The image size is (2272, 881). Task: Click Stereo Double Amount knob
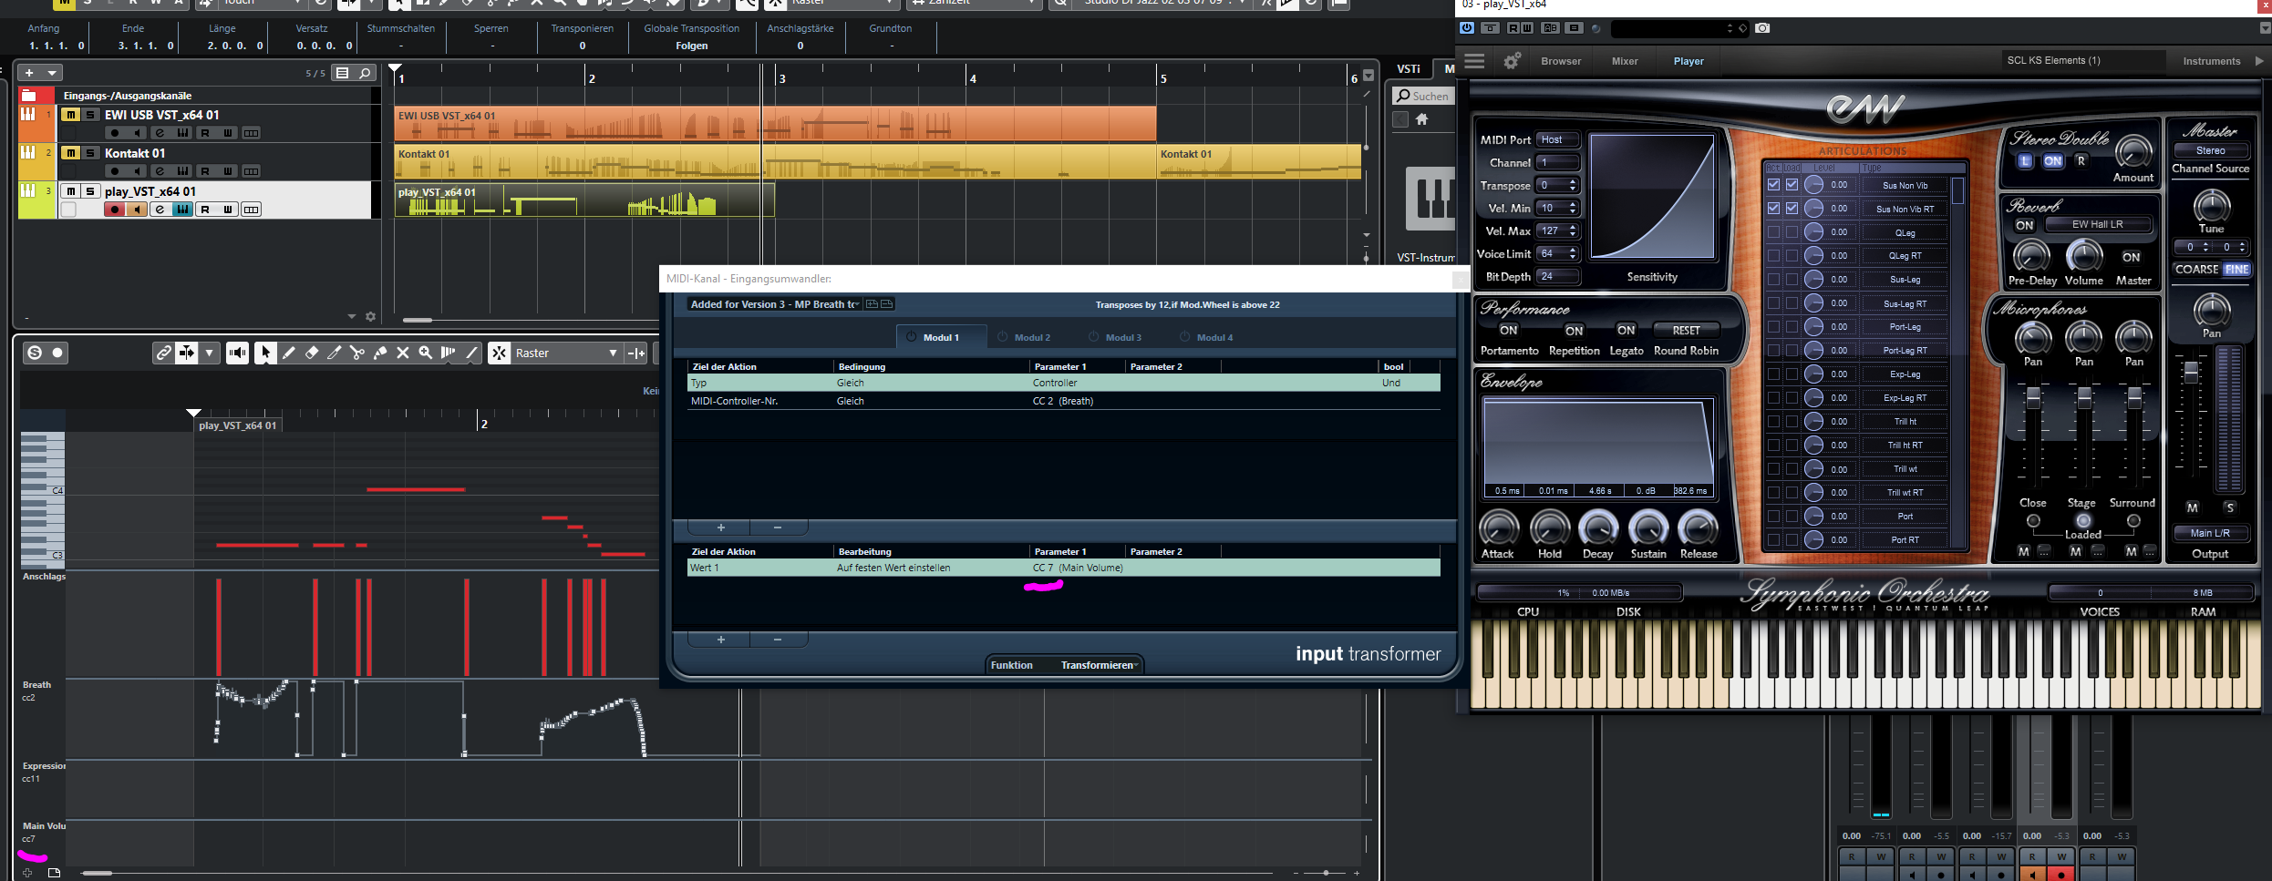pyautogui.click(x=2133, y=150)
